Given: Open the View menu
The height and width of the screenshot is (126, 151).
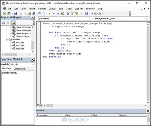Looking at the screenshot, I should tap(24, 9).
